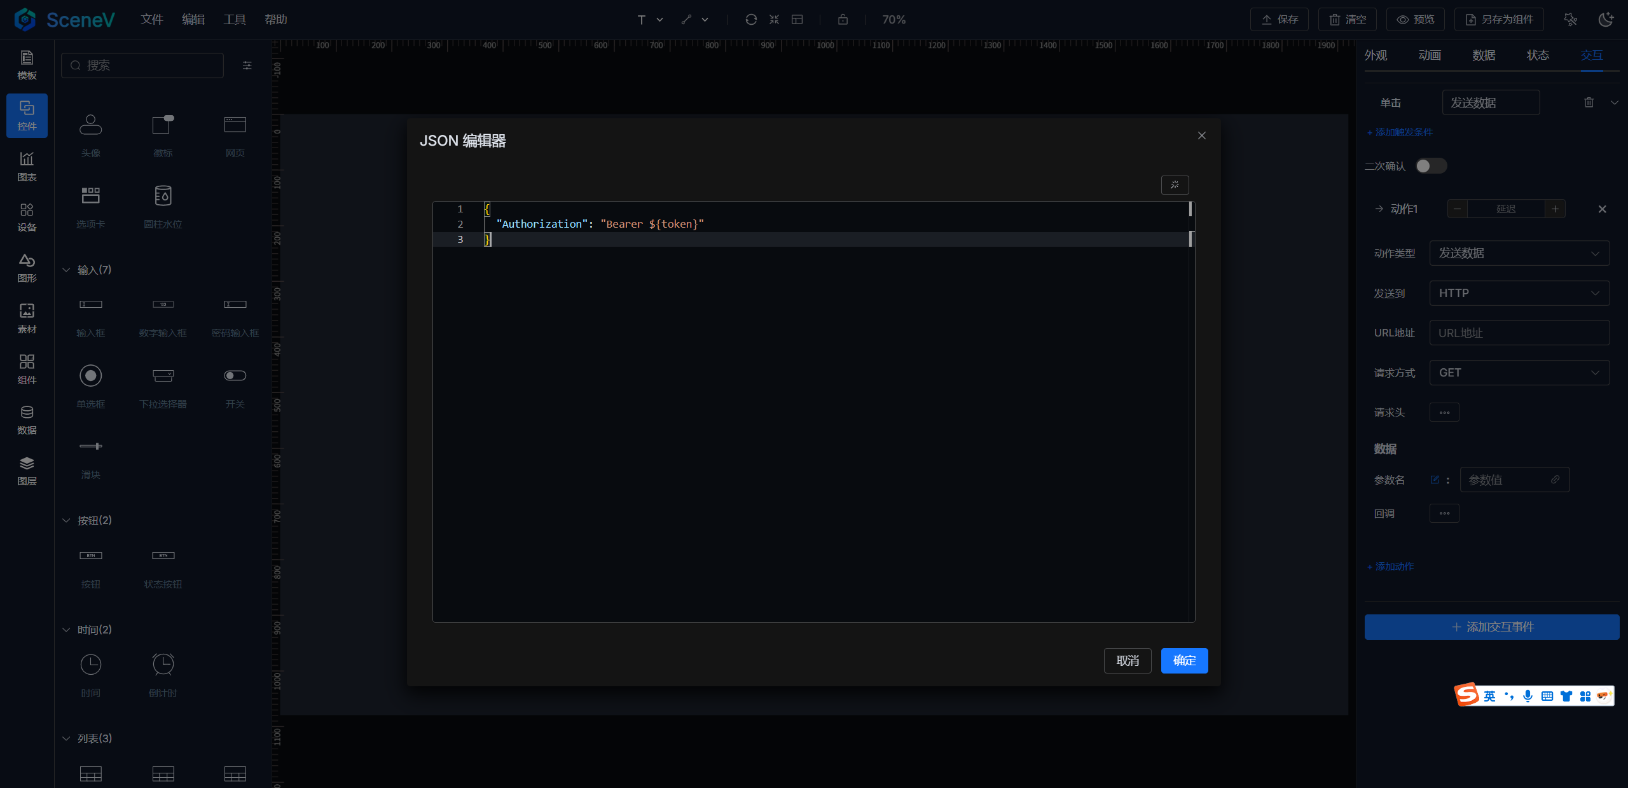
Task: Open the 发送到 HTTP dropdown
Action: [x=1519, y=293]
